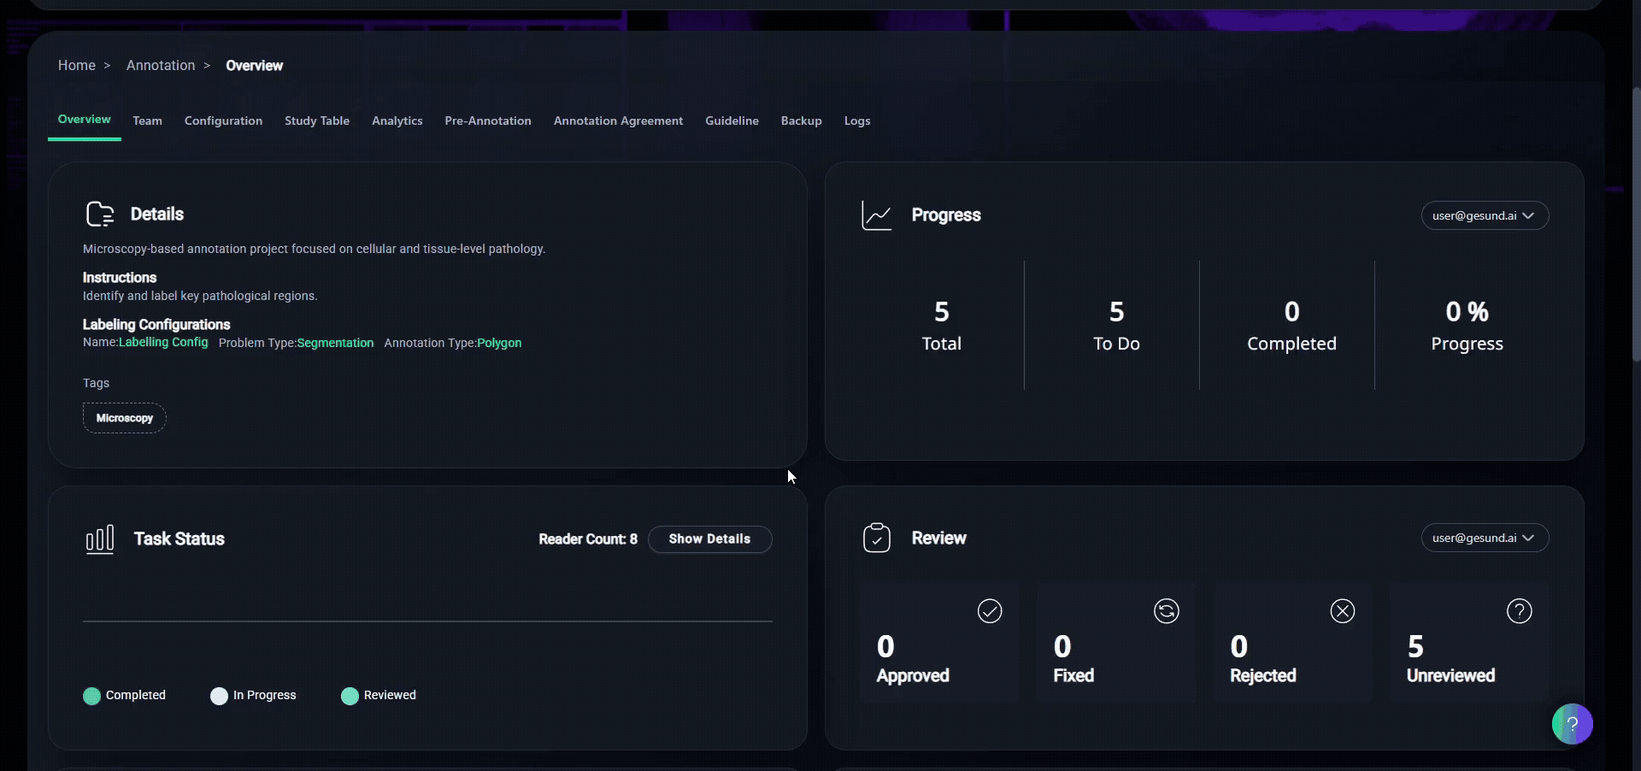This screenshot has width=1641, height=771.
Task: Click the white In Progress legend dot
Action: tap(219, 696)
